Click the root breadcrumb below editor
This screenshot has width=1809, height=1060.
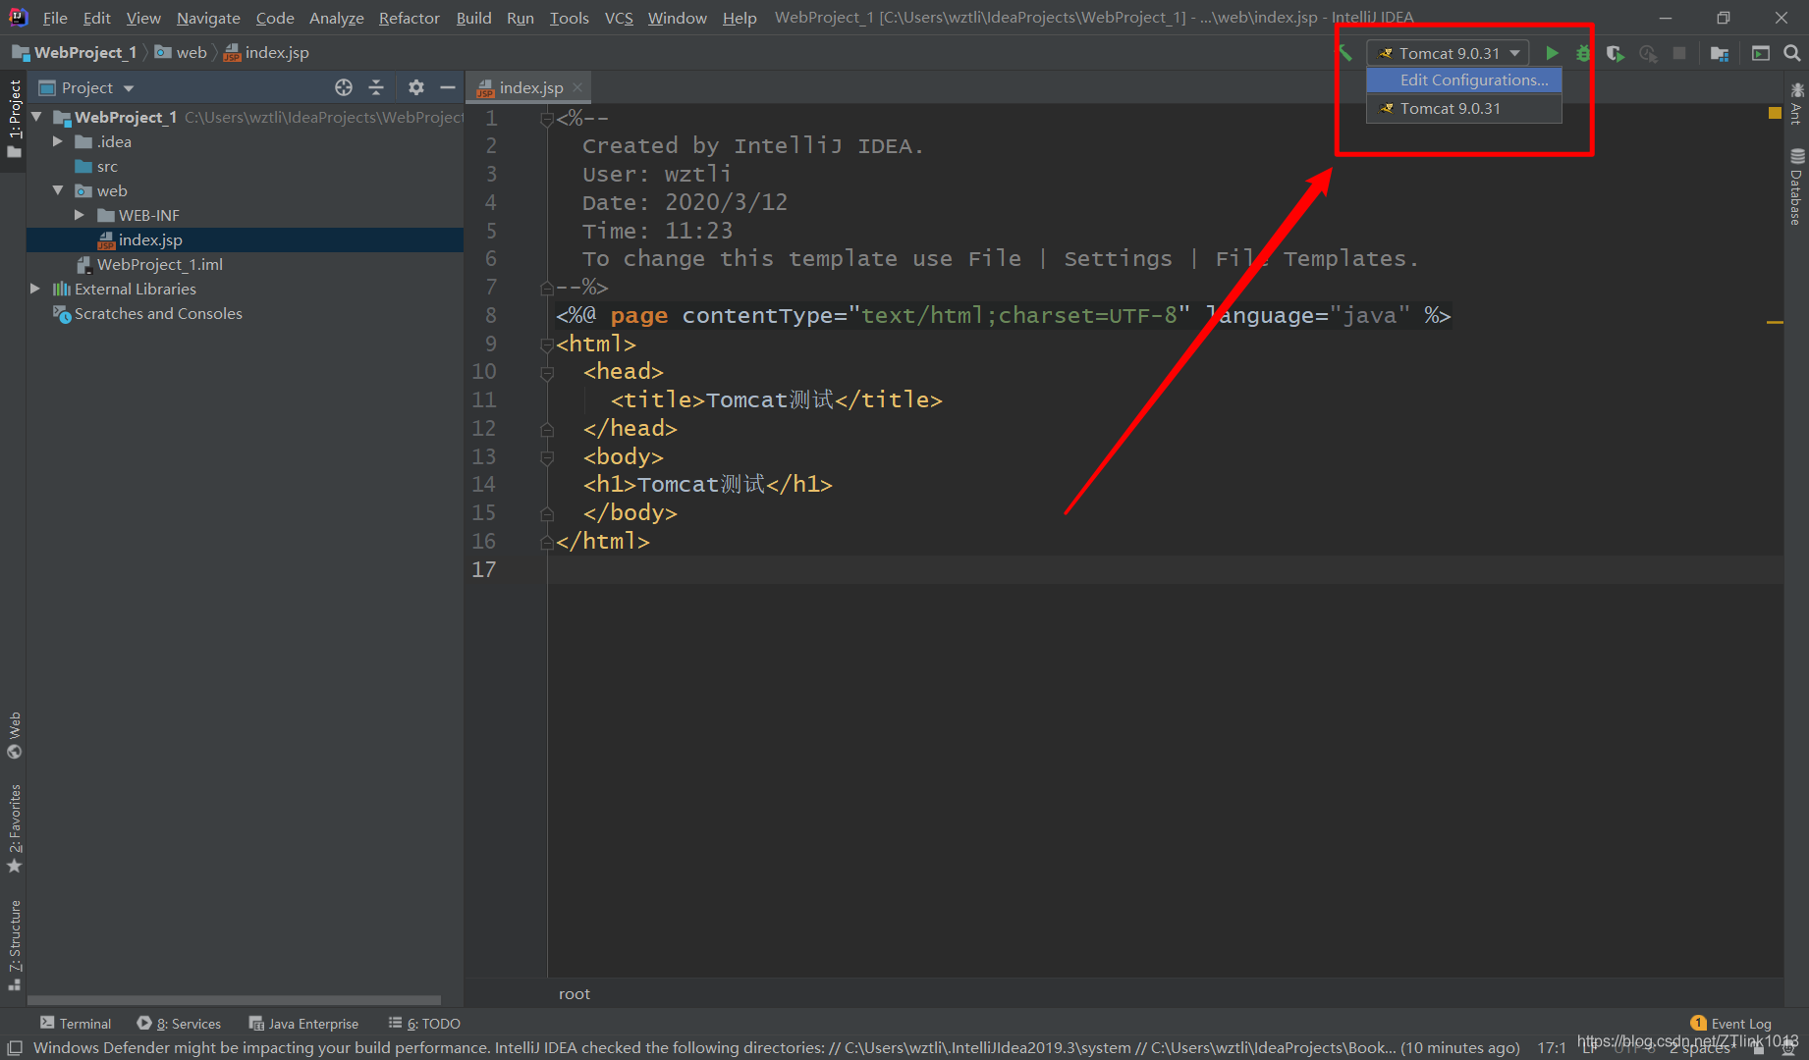(x=575, y=994)
